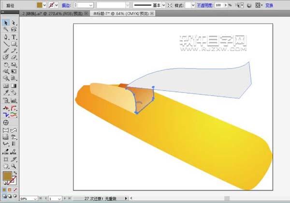290x203 pixels.
Task: Select the Eraser tool
Action: (x=14, y=57)
